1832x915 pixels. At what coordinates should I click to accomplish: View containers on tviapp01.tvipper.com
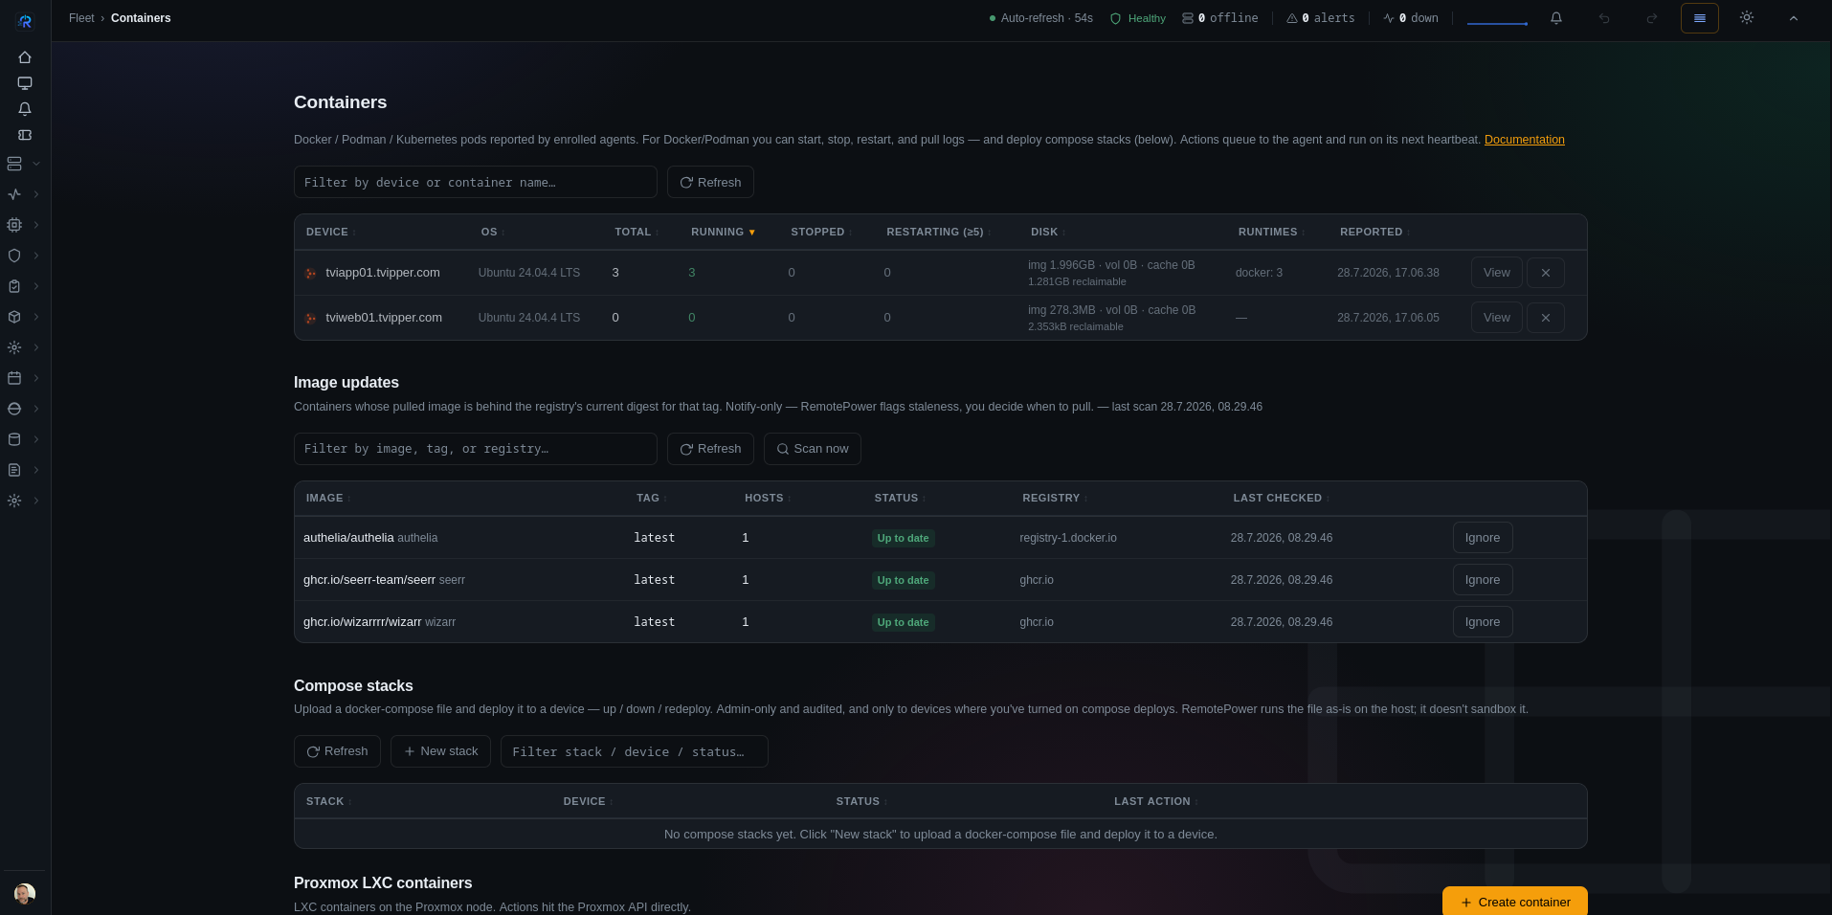click(x=1496, y=273)
